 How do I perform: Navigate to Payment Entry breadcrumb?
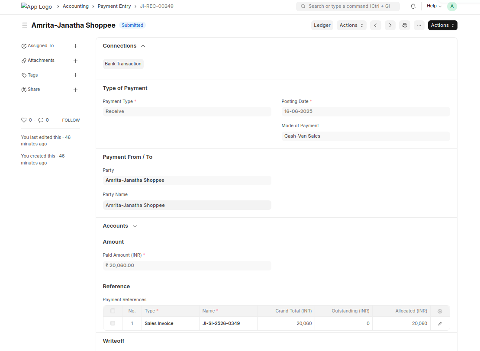pyautogui.click(x=114, y=6)
